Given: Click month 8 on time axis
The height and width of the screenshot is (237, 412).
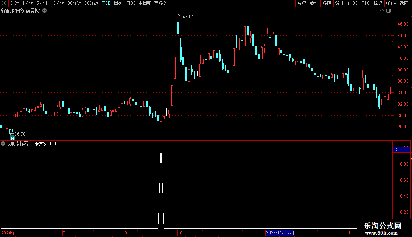Looking at the screenshot, I should point(64,233).
